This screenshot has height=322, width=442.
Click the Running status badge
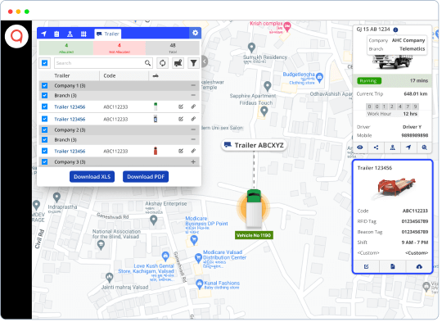tap(369, 81)
